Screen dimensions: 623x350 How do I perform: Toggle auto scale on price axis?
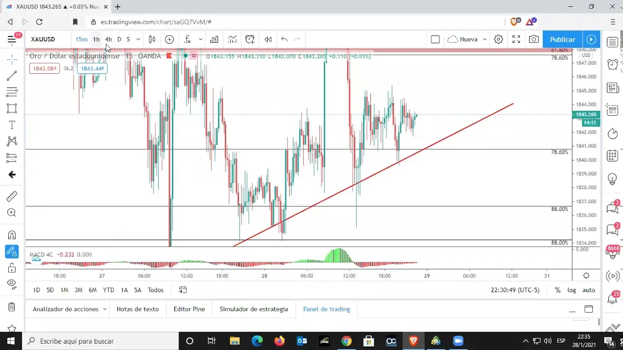588,290
